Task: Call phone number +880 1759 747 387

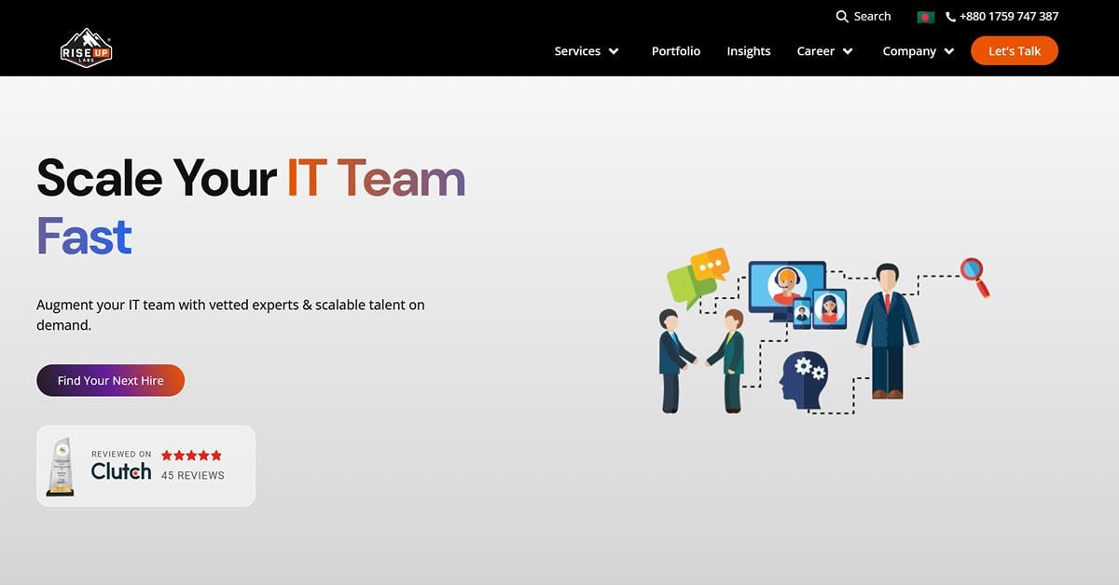Action: click(x=1009, y=17)
